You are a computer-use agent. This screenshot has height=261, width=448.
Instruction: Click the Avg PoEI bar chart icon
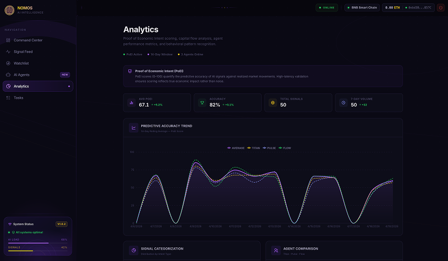pos(131,103)
